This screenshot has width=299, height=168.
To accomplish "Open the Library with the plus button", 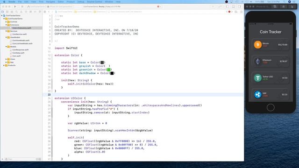I will click(213, 7).
